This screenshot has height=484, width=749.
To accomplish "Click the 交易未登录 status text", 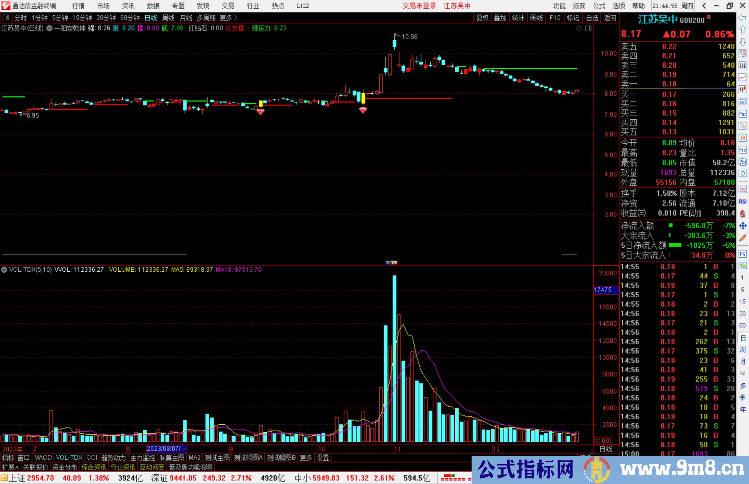I will tap(420, 6).
